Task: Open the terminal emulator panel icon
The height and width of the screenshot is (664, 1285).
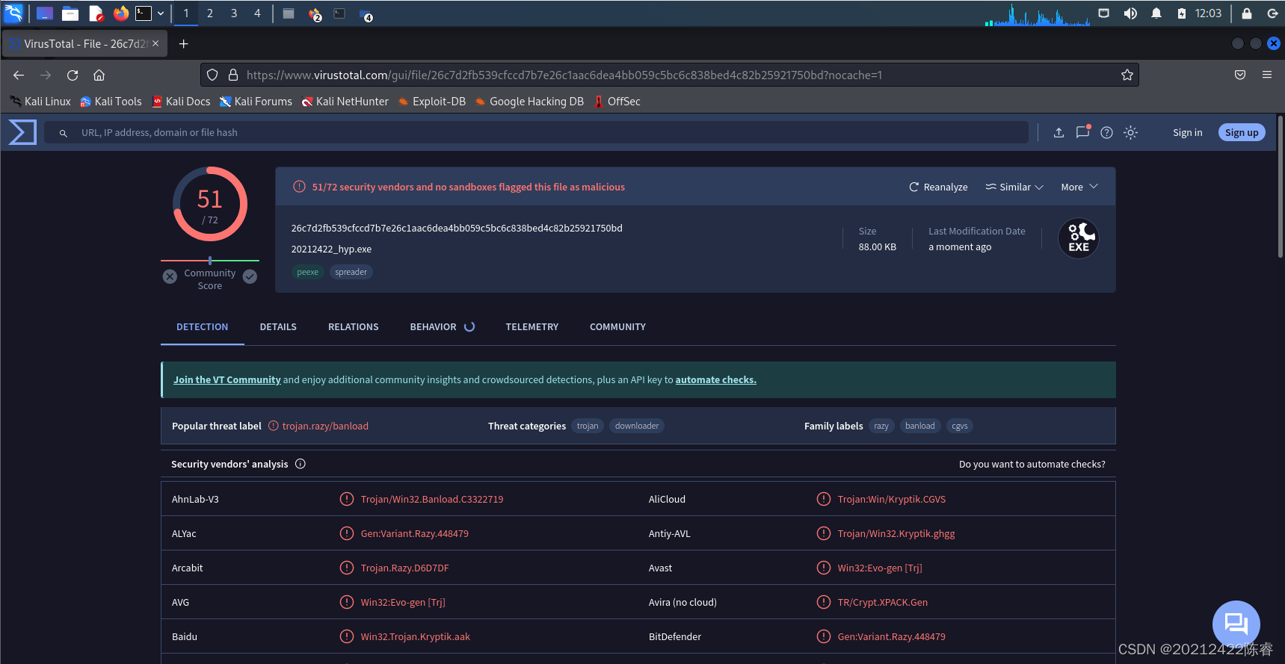Action: pyautogui.click(x=143, y=13)
